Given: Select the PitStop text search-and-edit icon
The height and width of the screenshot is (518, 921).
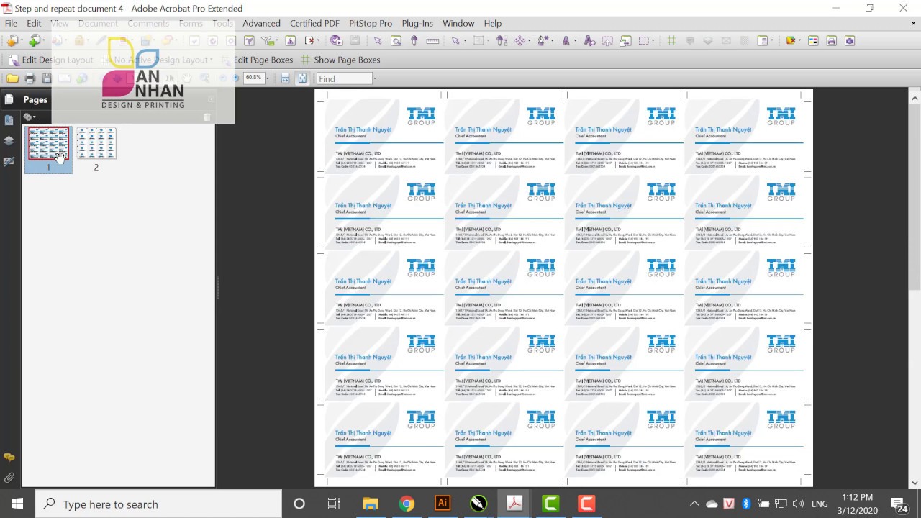Looking at the screenshot, I should tap(589, 41).
